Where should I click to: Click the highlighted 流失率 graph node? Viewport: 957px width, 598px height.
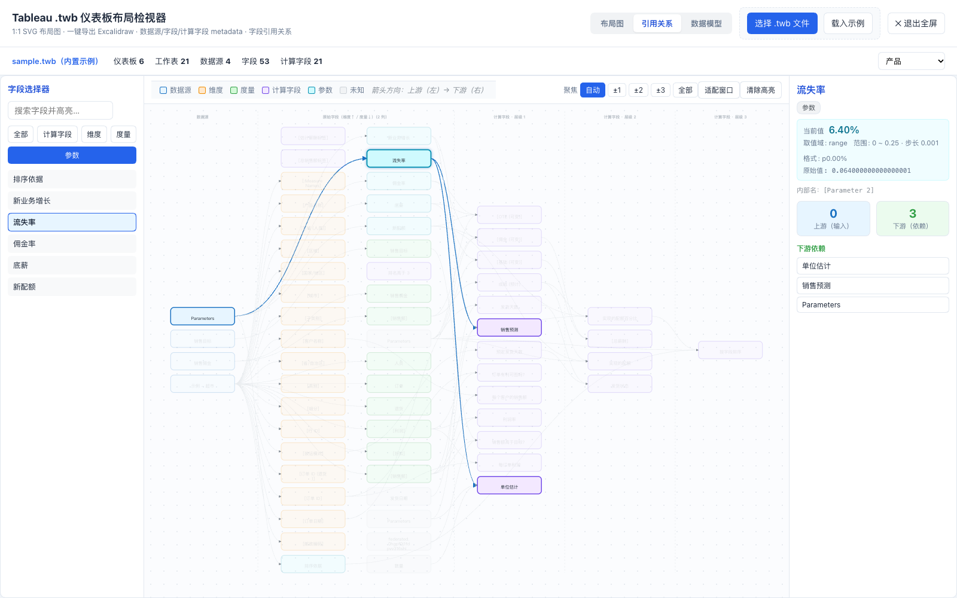[x=399, y=158]
